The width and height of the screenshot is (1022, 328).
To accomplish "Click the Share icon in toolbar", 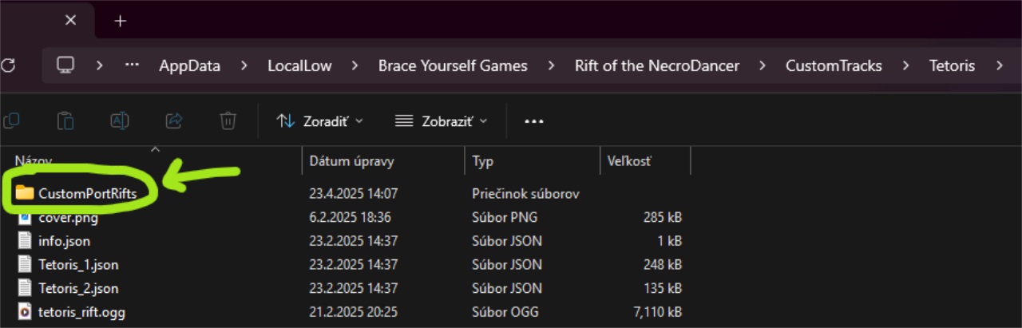I will [173, 121].
